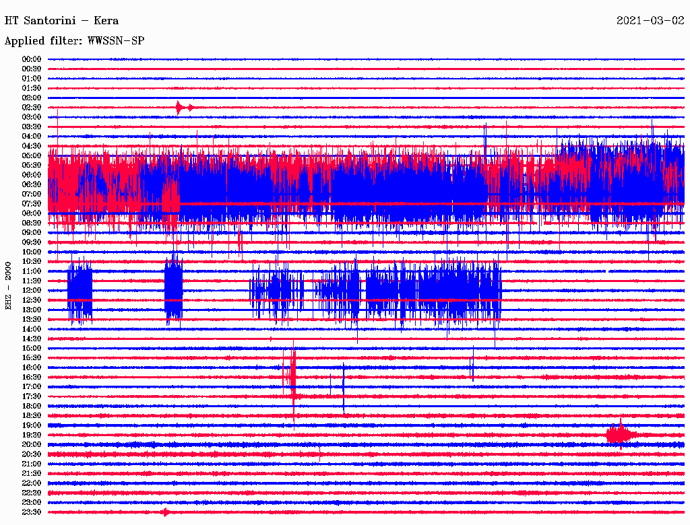Image resolution: width=690 pixels, height=525 pixels.
Task: Select the 23:30 time label
Action: [32, 512]
